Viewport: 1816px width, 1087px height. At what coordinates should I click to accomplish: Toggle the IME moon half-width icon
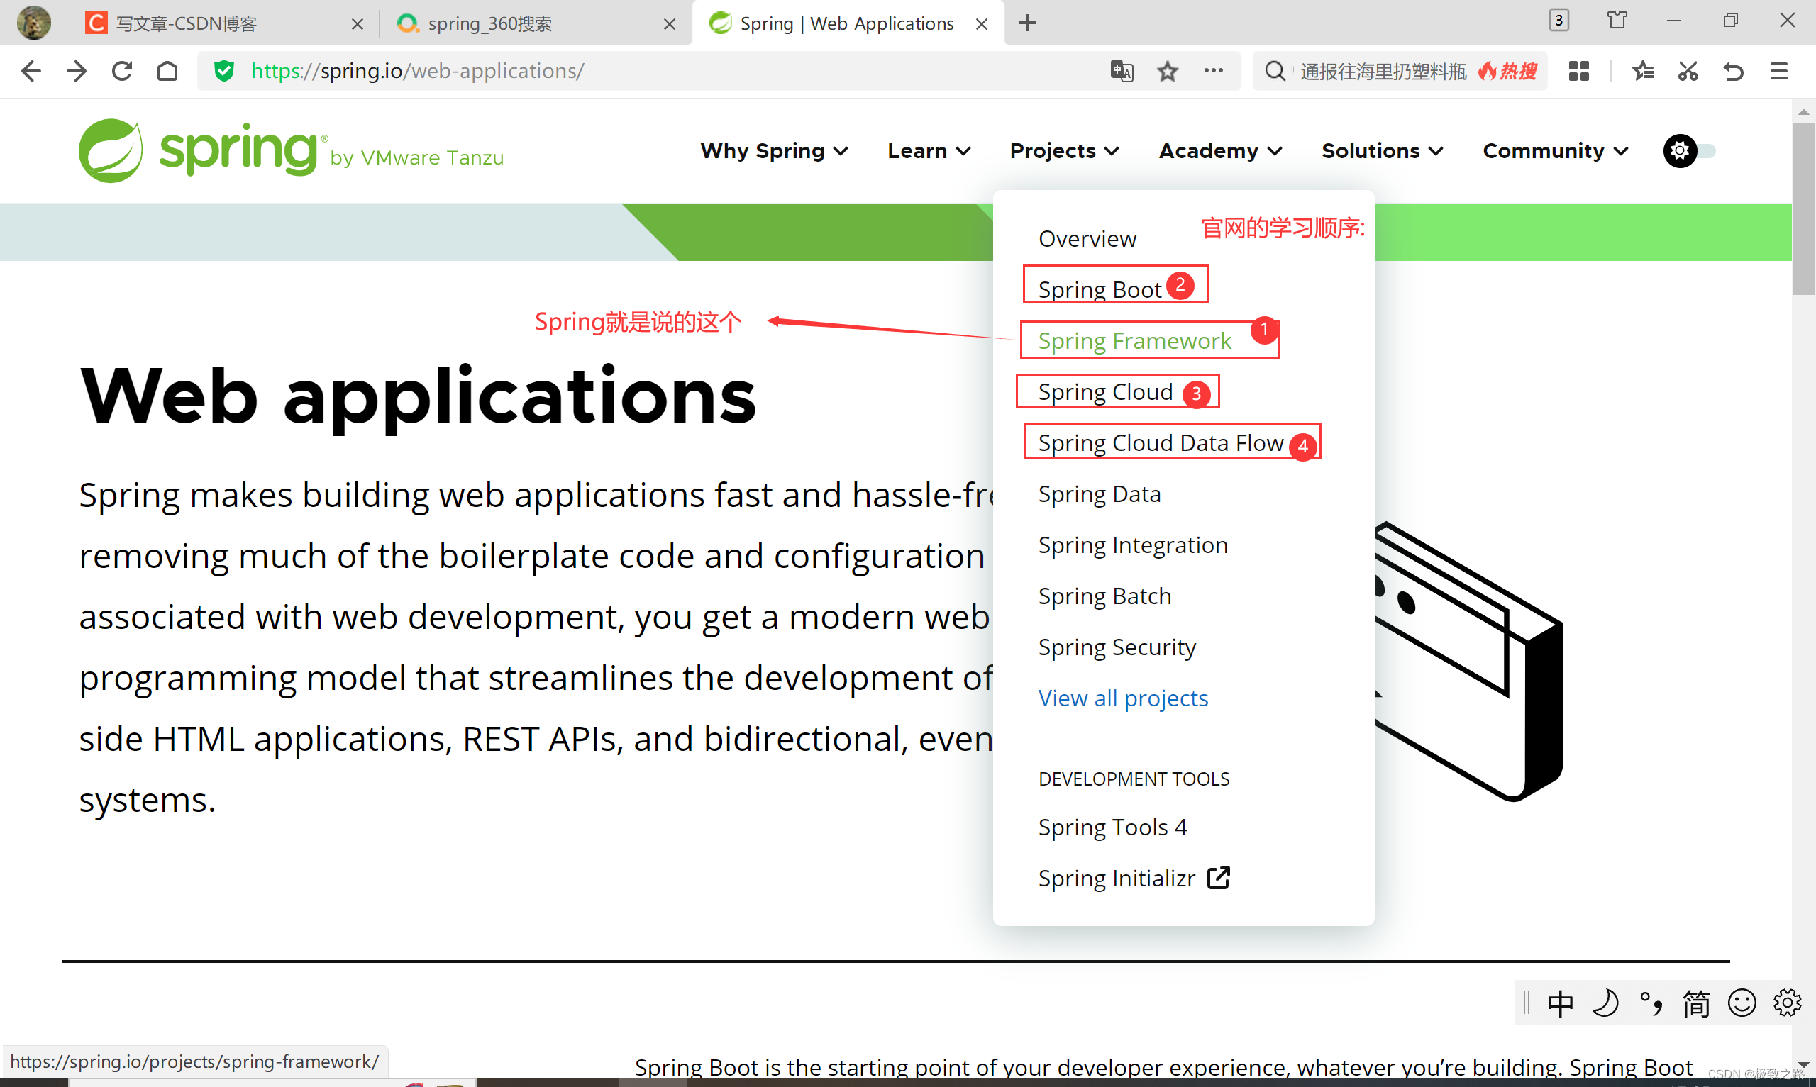coord(1606,1003)
